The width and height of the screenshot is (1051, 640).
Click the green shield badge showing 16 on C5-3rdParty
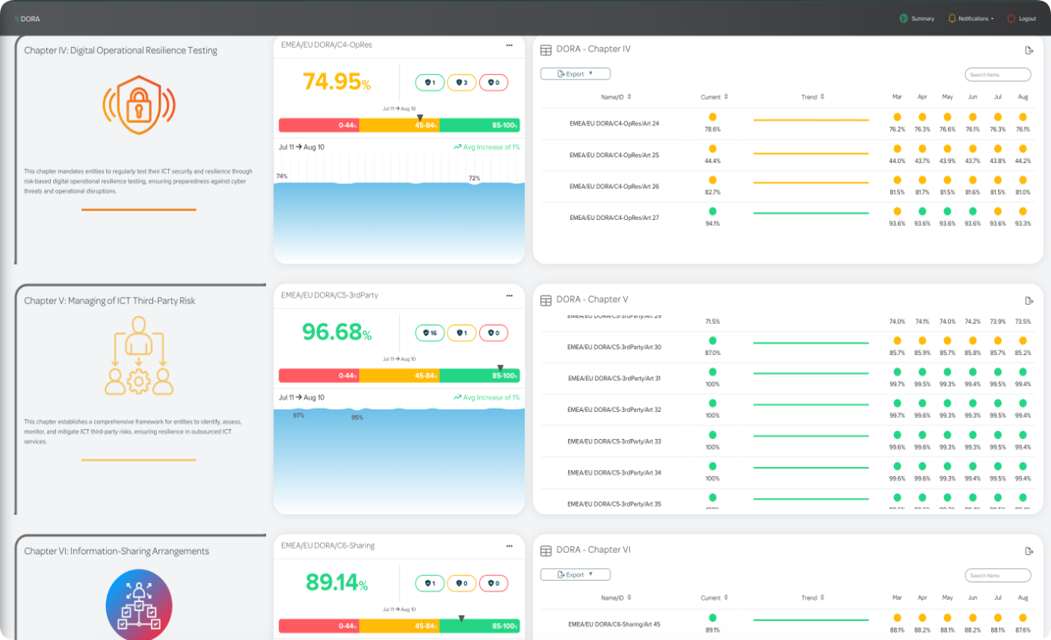[430, 333]
